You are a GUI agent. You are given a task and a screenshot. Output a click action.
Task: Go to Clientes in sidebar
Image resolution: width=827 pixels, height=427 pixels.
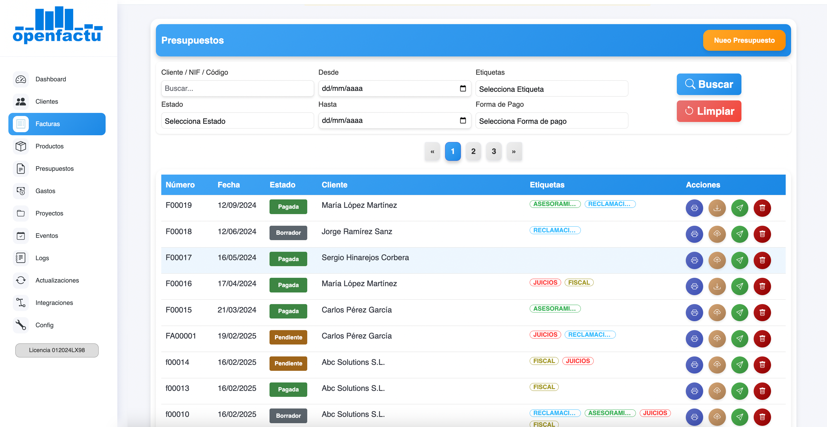(47, 101)
